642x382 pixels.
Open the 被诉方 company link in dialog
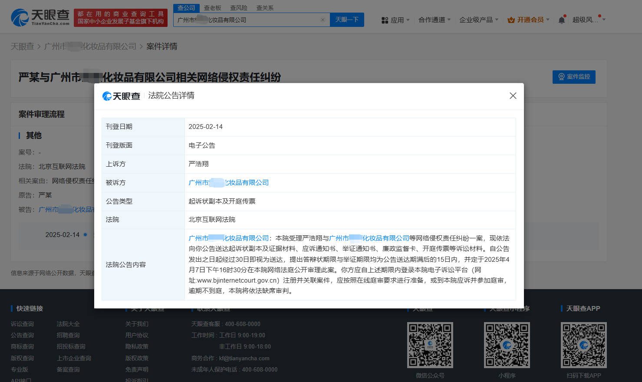pos(229,183)
